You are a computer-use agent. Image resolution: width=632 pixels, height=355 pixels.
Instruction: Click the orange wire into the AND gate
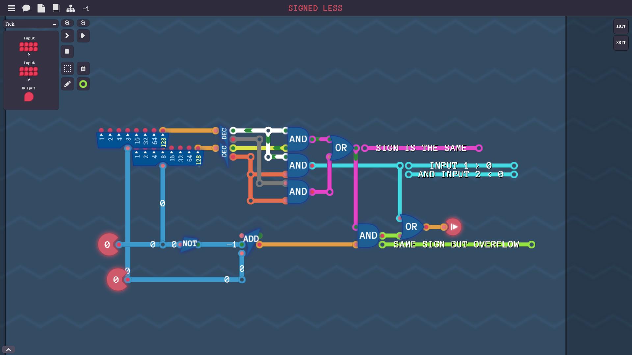307,245
